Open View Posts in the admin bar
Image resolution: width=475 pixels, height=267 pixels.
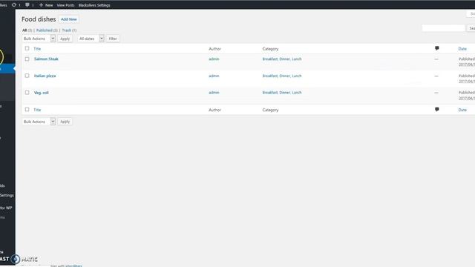point(65,5)
